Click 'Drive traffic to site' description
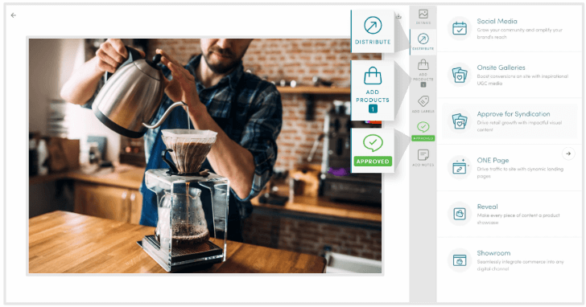Viewport: 586px width, 307px height. (520, 172)
